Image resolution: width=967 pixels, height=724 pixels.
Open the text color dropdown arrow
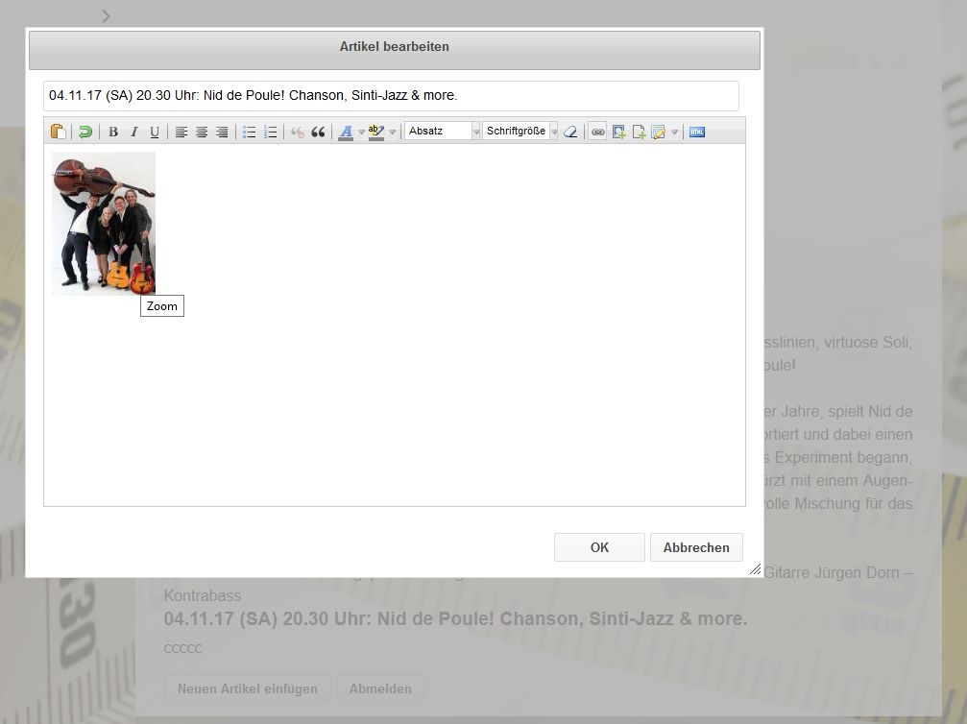361,132
